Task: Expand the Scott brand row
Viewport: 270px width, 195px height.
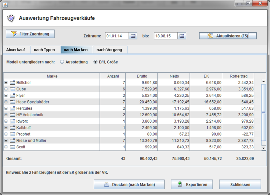Action: click(x=6, y=147)
